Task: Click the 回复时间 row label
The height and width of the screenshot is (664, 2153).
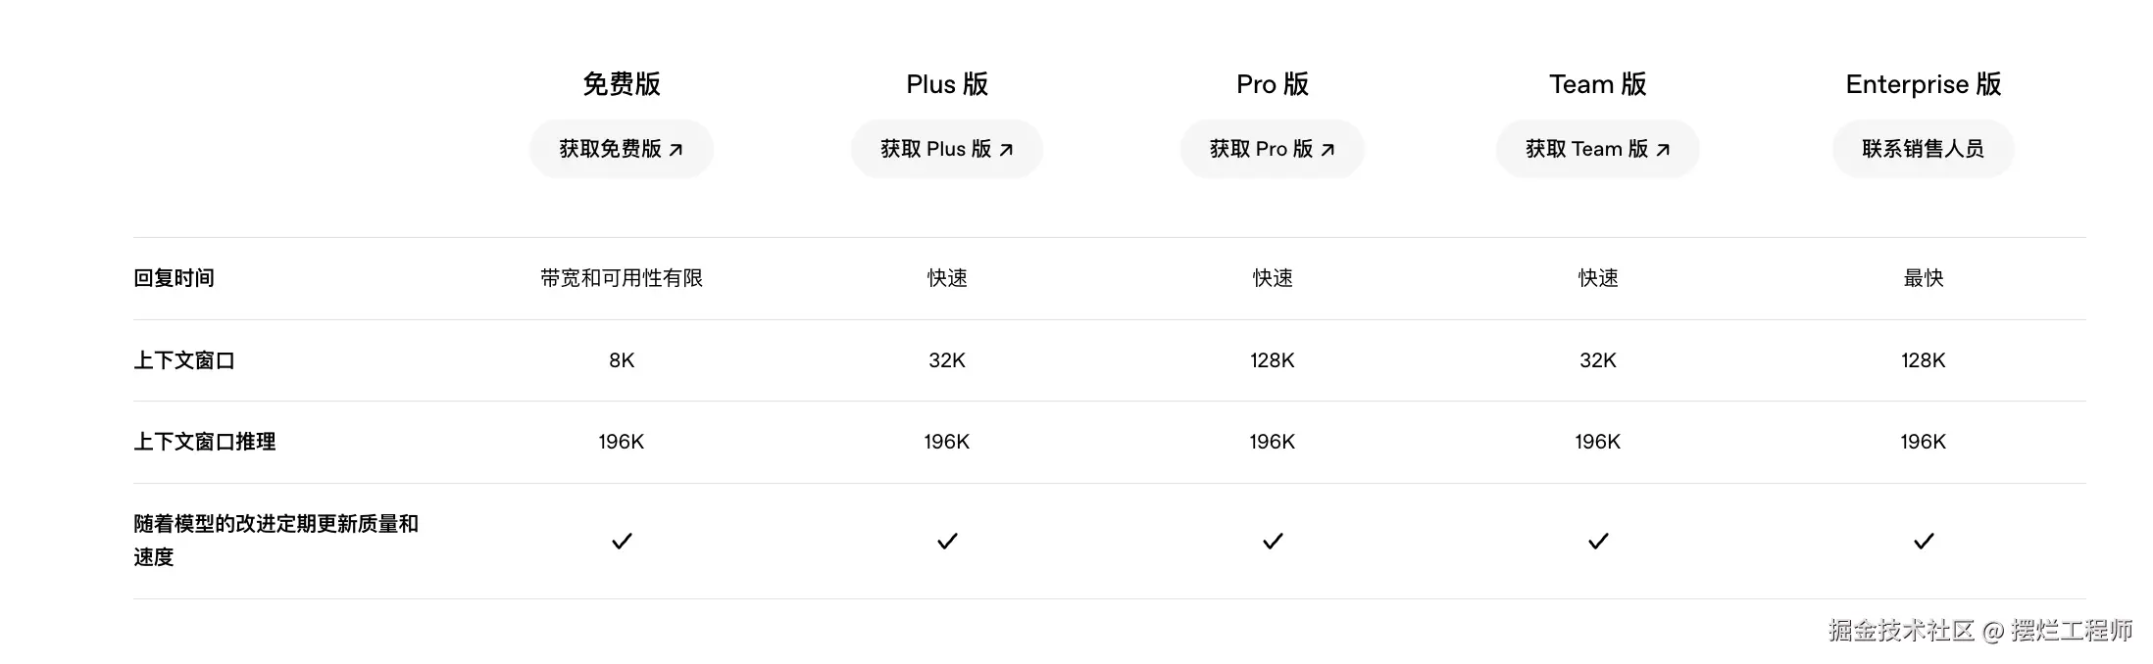Action: click(x=175, y=278)
